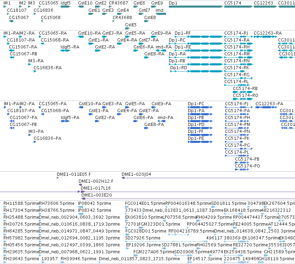Viewport: 295px width, 264px height.
Task: Select the CG12263-RA transcript label
Action: tap(268, 33)
